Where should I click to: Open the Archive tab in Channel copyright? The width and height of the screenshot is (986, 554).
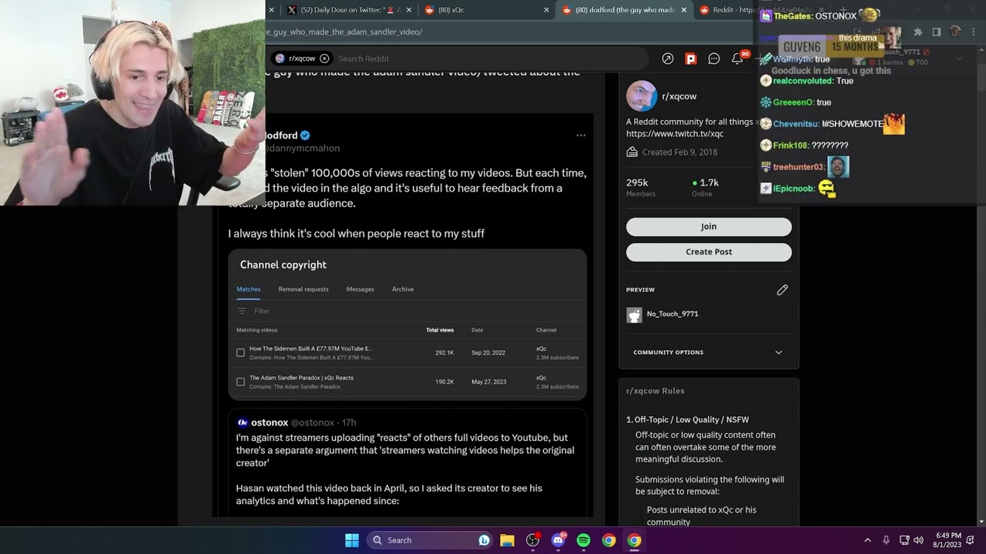403,289
